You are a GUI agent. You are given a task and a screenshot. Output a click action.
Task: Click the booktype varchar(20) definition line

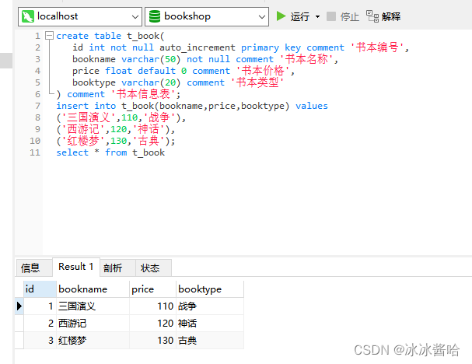pos(178,82)
